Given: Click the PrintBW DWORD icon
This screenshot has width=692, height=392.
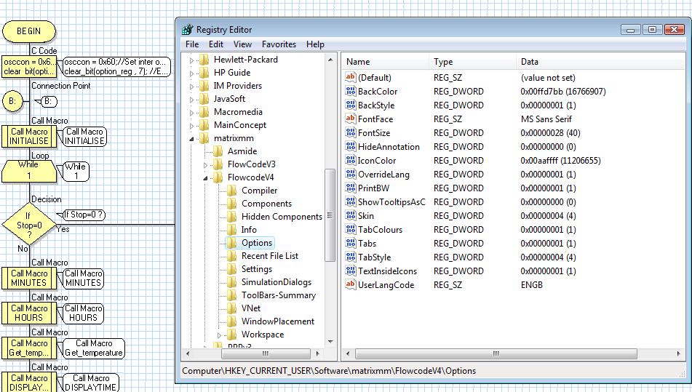Looking at the screenshot, I should coord(351,188).
